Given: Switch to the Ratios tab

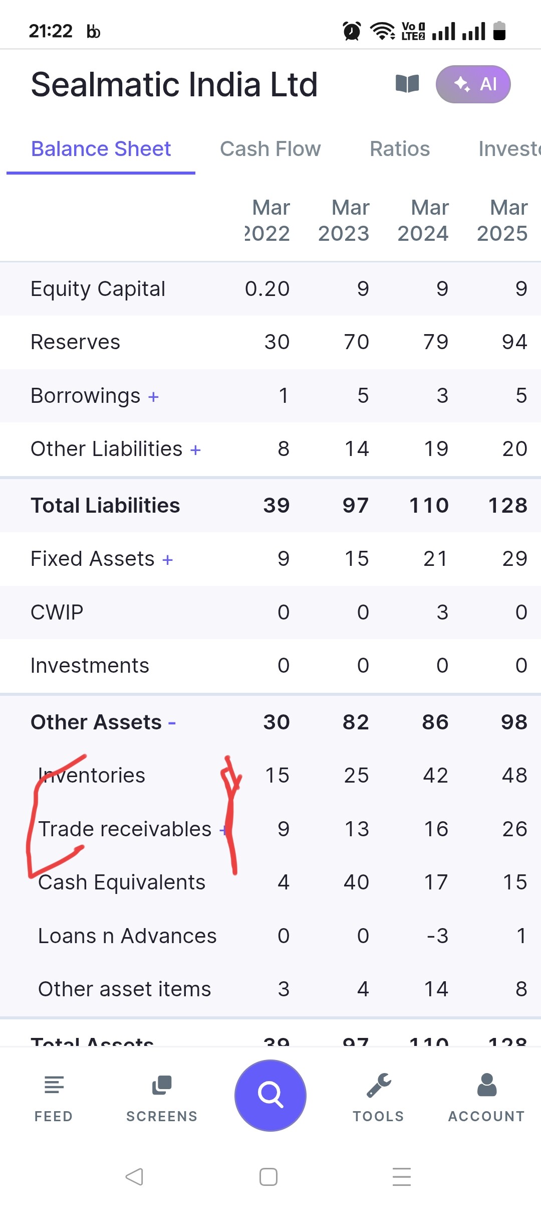Looking at the screenshot, I should click(x=400, y=149).
